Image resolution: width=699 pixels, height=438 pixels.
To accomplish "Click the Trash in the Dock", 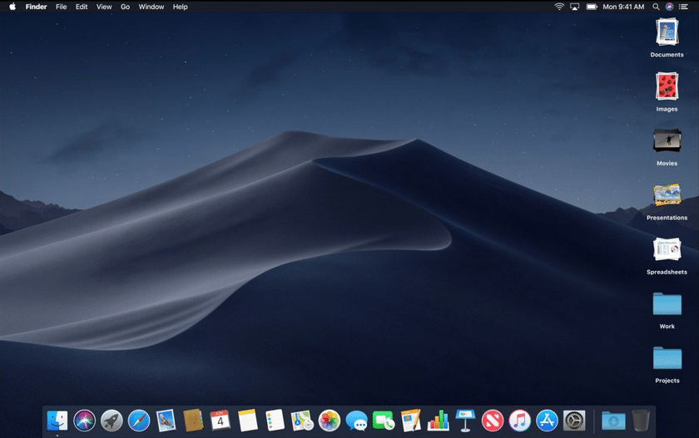I will [x=640, y=421].
